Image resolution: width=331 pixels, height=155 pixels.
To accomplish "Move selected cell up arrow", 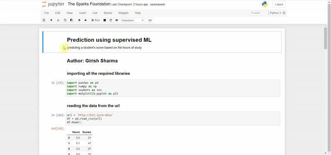I will click(x=79, y=20).
